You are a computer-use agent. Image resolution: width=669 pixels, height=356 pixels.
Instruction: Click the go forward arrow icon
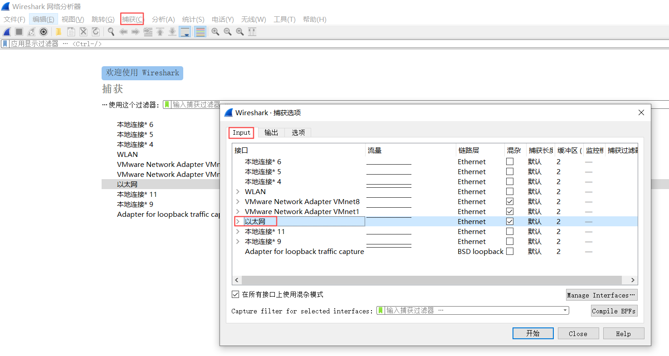[x=135, y=32]
